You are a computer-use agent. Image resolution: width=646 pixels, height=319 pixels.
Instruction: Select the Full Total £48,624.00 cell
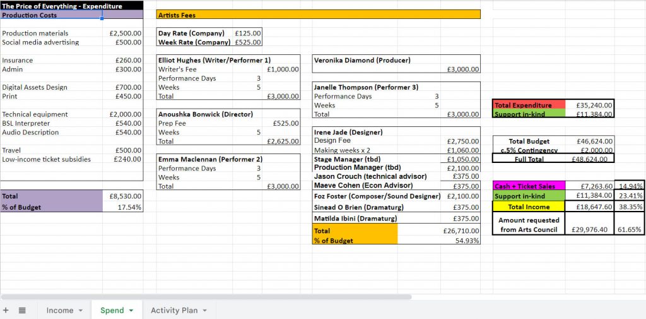point(590,159)
